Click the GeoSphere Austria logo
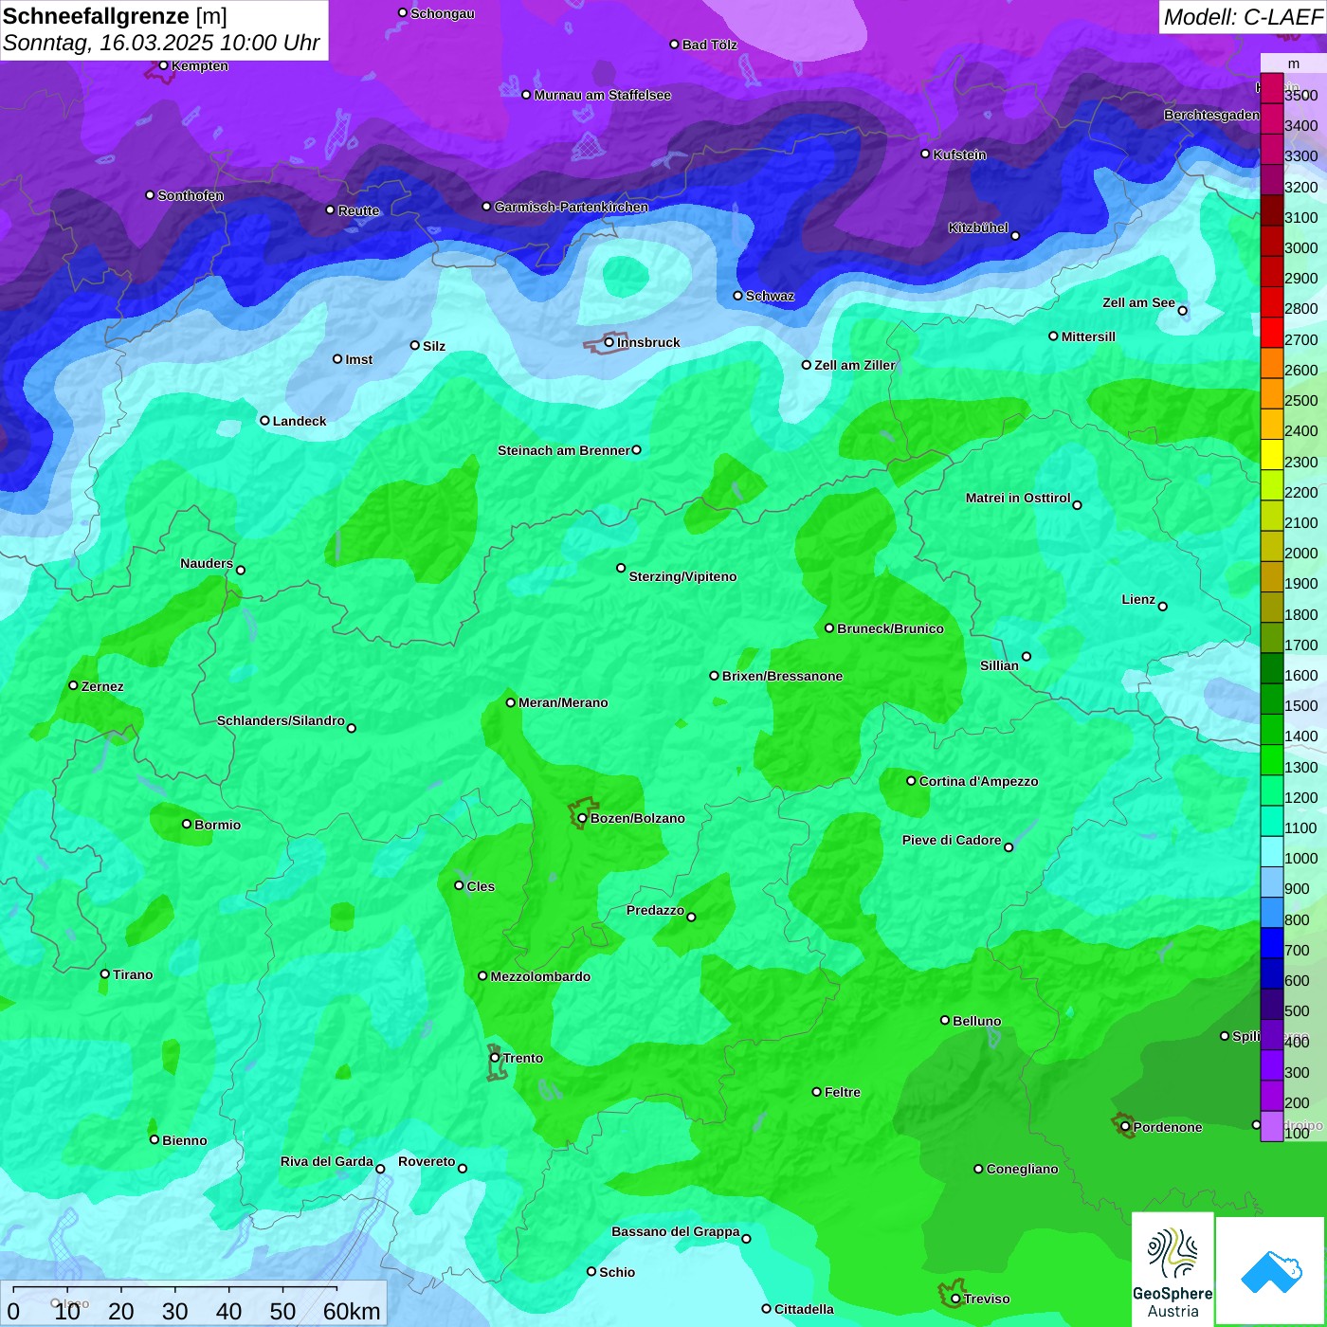The height and width of the screenshot is (1327, 1327). point(1172,1269)
